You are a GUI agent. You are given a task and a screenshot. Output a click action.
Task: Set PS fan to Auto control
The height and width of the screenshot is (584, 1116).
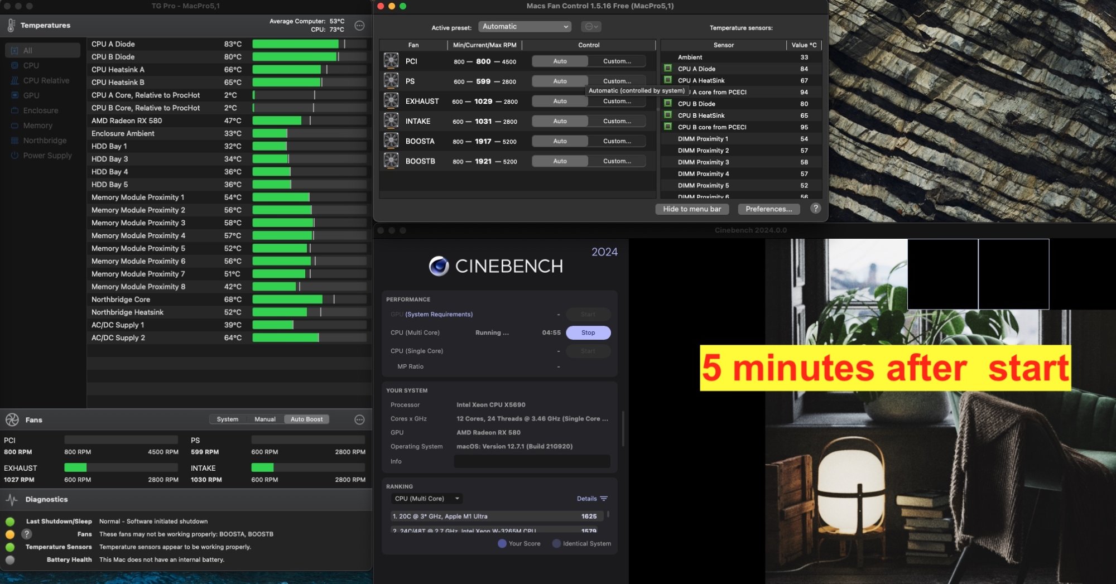coord(560,81)
